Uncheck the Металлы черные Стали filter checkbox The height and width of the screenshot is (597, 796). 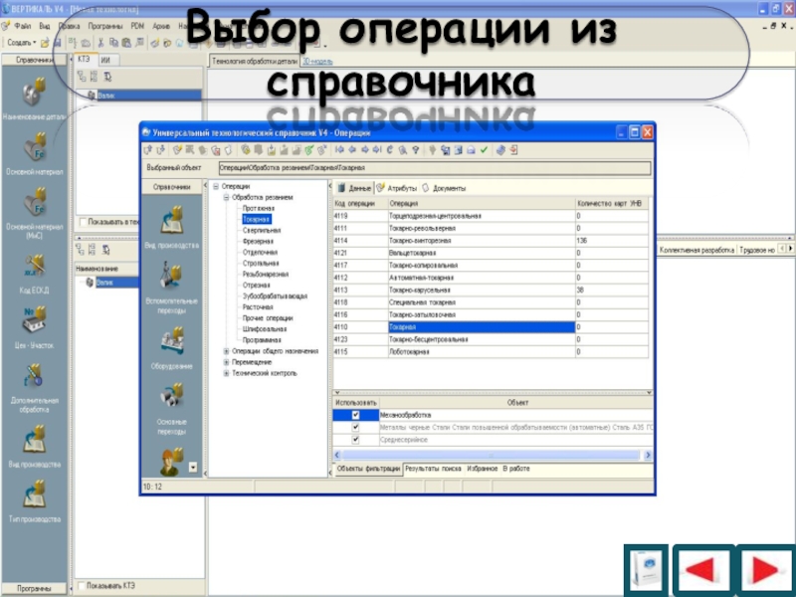(356, 427)
